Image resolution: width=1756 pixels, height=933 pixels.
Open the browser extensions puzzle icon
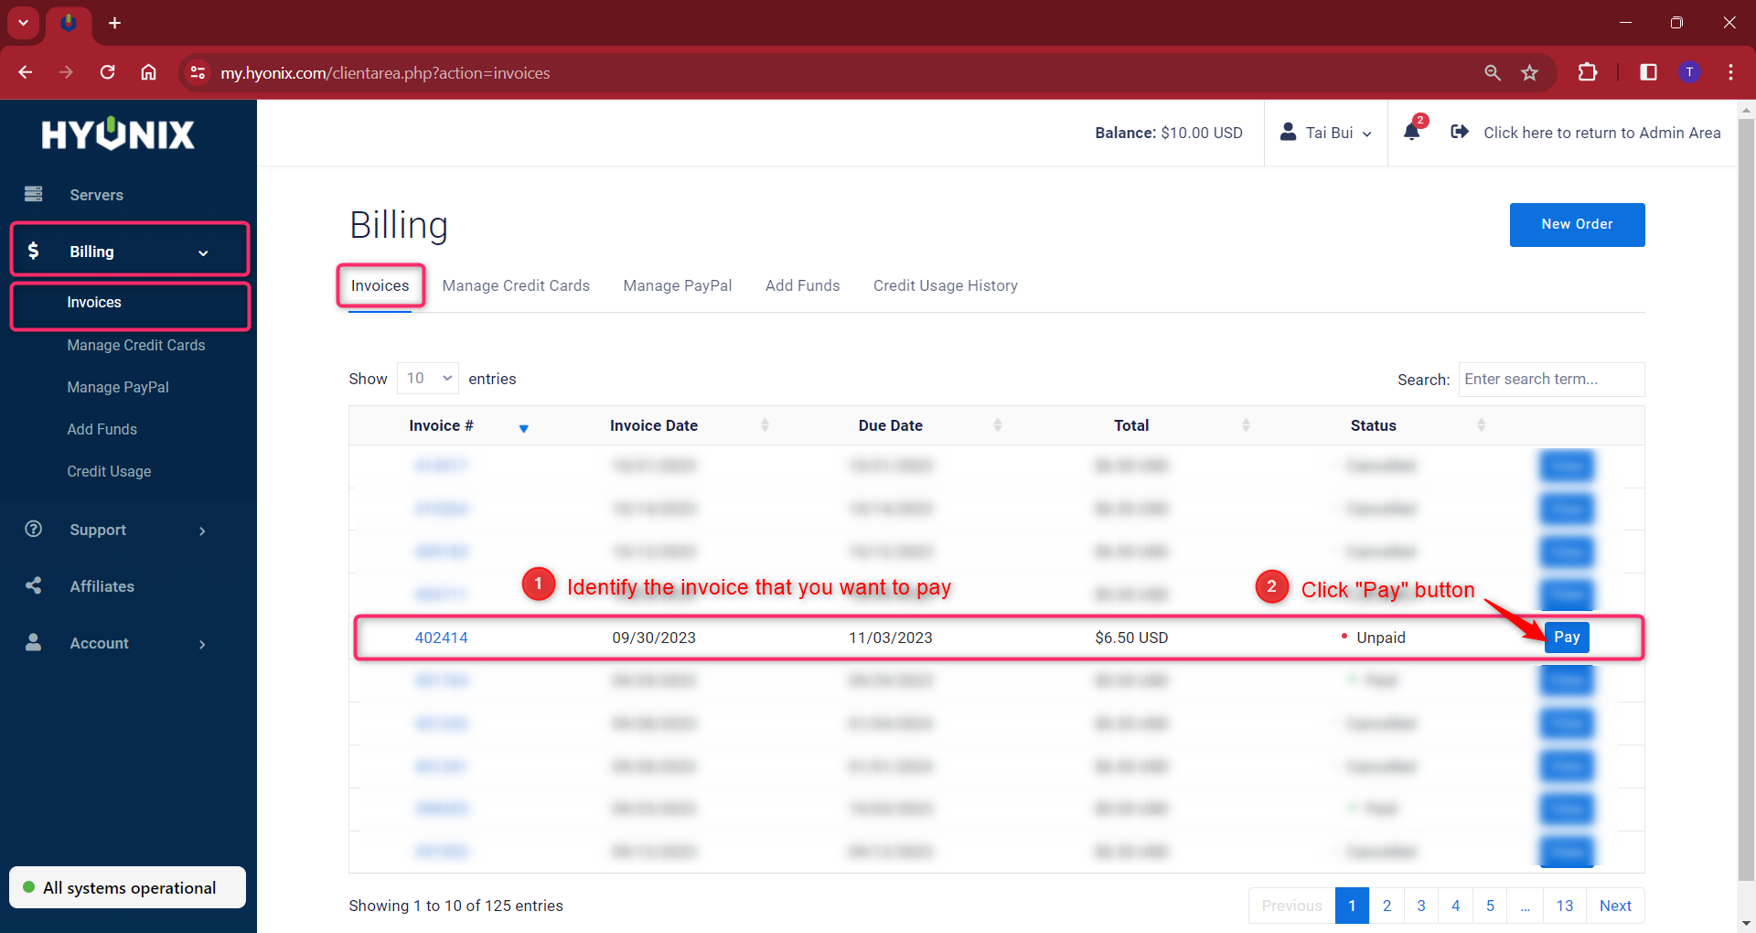point(1589,72)
